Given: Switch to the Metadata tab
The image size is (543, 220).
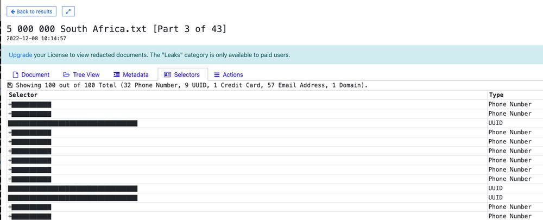Looking at the screenshot, I should click(x=131, y=74).
